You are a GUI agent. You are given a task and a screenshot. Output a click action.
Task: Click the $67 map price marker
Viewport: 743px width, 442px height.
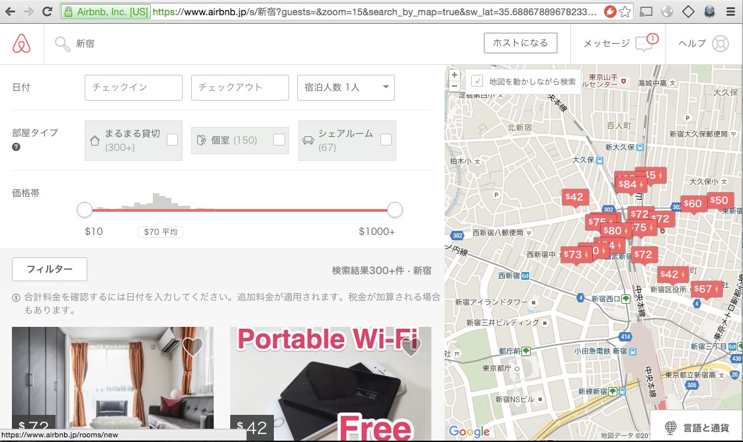point(706,289)
